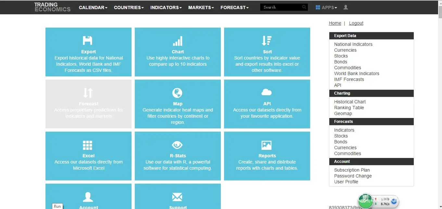
Task: Click the Forecast up-down arrows icon
Action: (x=88, y=93)
